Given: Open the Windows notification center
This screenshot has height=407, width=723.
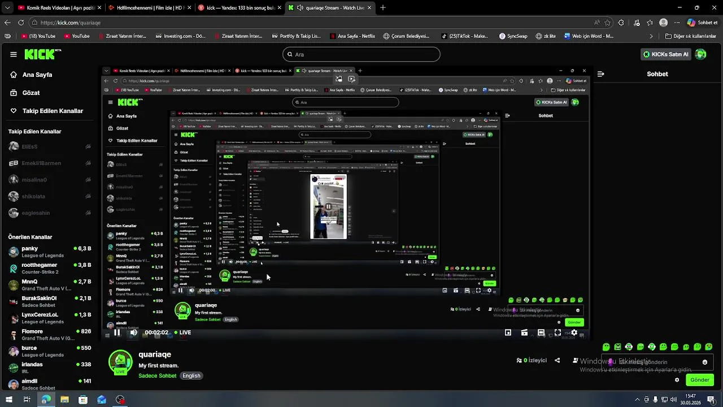Looking at the screenshot, I should pyautogui.click(x=711, y=400).
